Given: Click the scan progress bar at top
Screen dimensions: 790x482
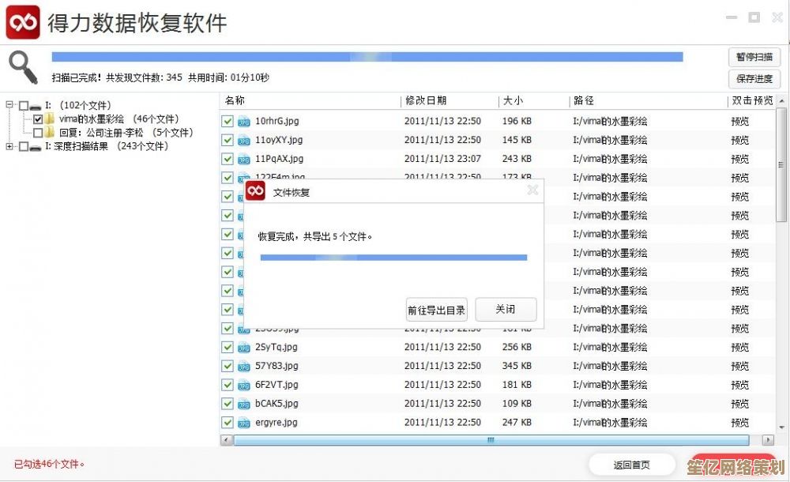Looking at the screenshot, I should [x=367, y=56].
